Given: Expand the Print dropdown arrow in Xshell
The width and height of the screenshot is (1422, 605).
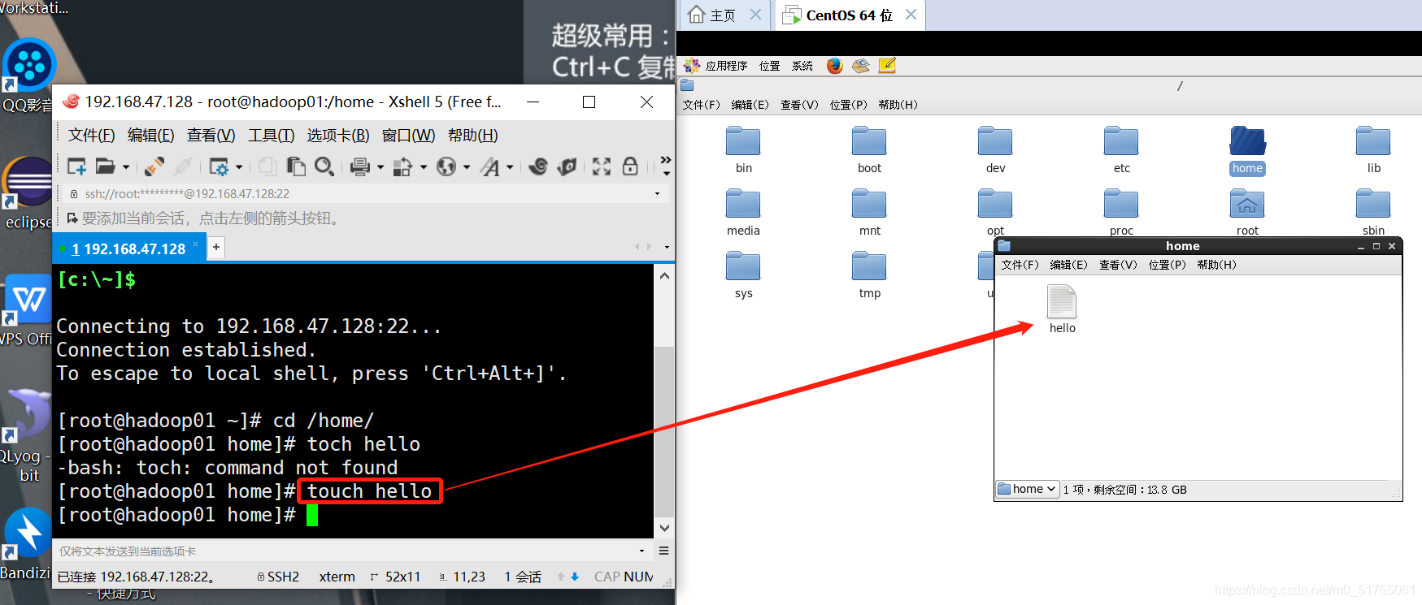Looking at the screenshot, I should (x=380, y=167).
